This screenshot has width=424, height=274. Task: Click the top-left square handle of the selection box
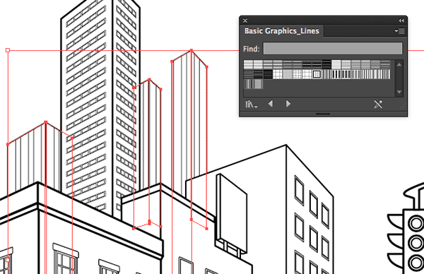[x=8, y=50]
